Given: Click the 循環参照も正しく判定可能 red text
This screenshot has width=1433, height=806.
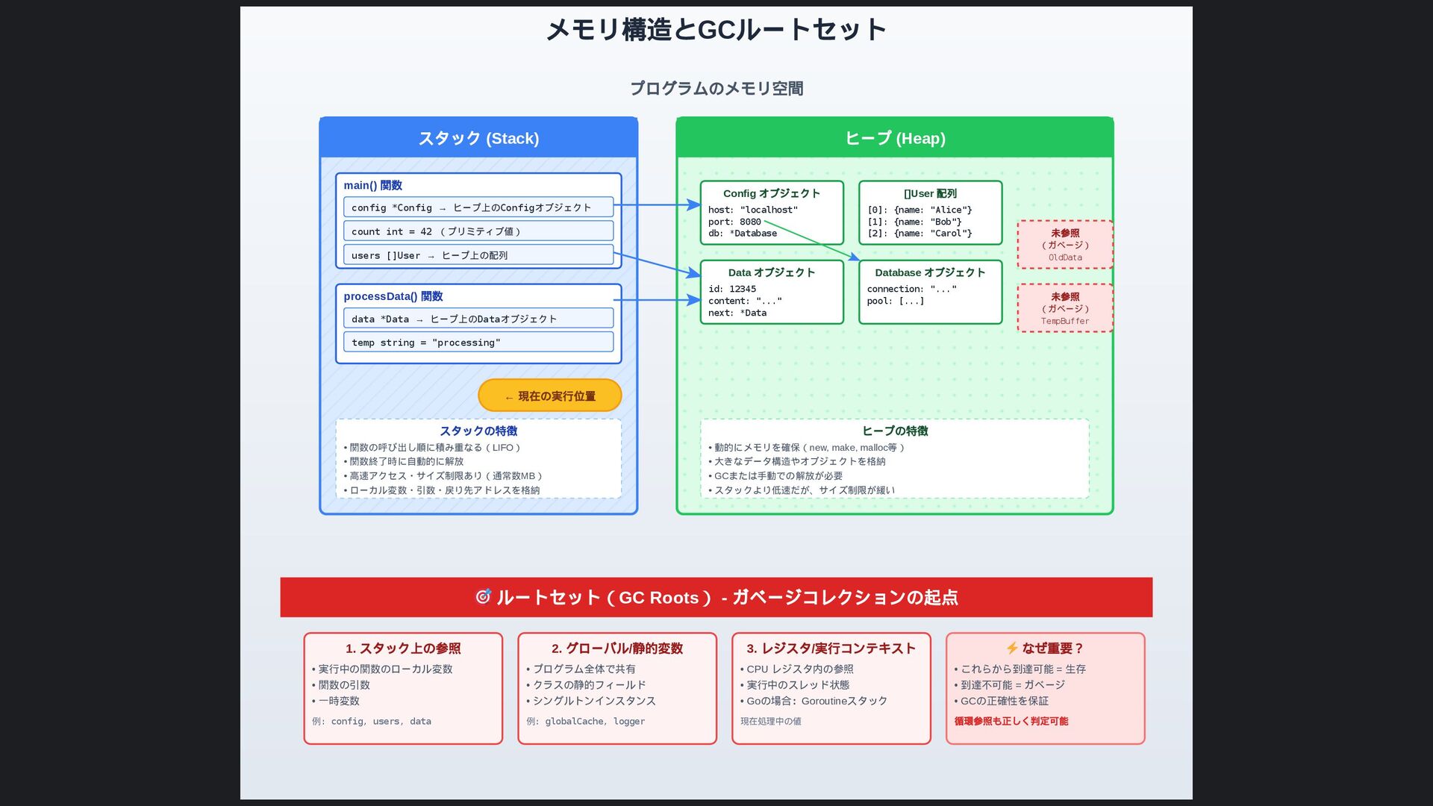Looking at the screenshot, I should (1011, 721).
